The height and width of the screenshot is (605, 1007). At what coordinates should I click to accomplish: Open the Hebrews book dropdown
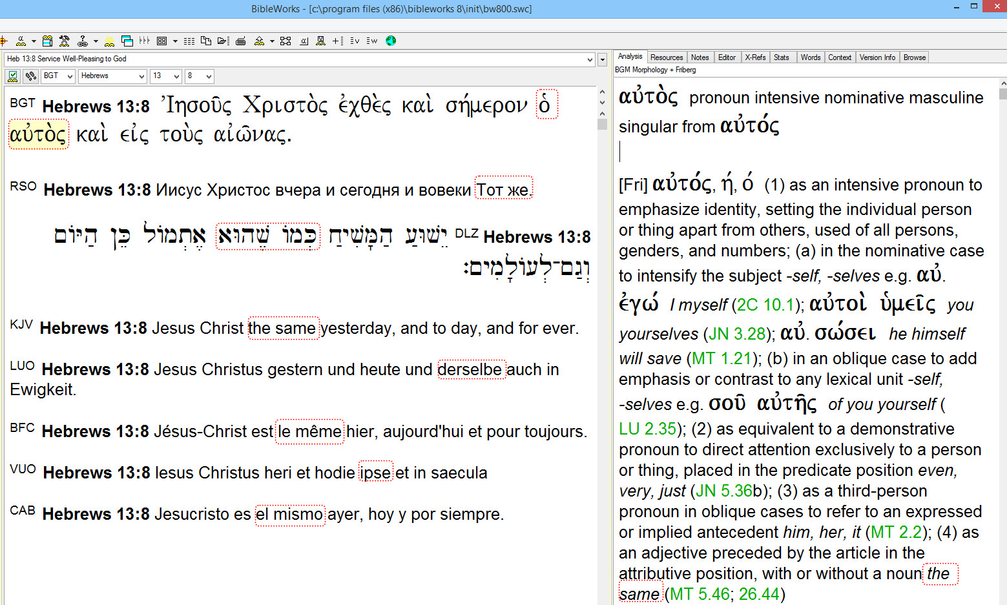pyautogui.click(x=112, y=76)
